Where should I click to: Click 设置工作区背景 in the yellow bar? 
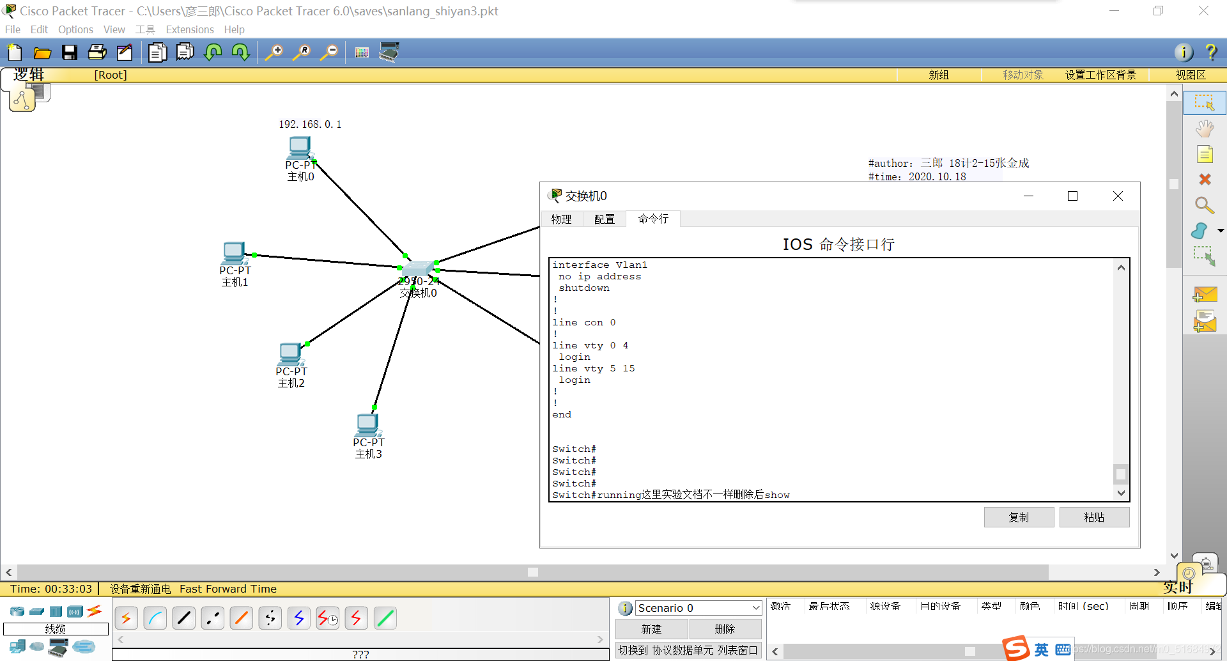pyautogui.click(x=1100, y=75)
